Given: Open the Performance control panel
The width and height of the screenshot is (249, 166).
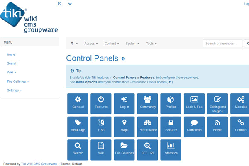Looking at the screenshot, I should (x=147, y=127).
